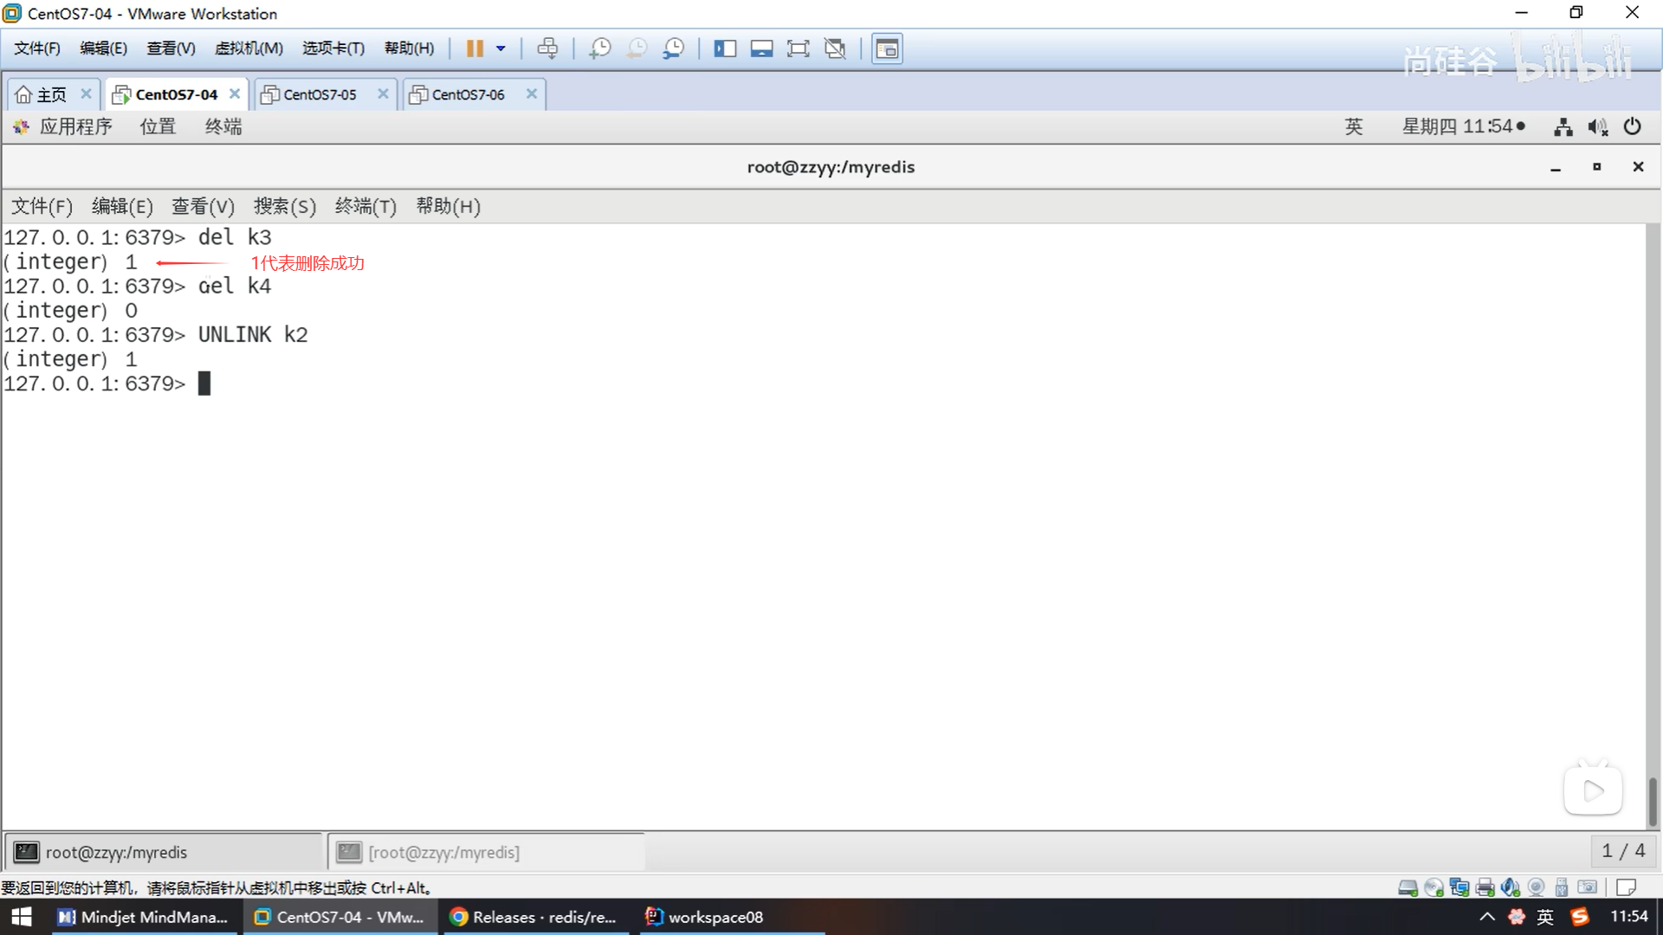Open the 虚拟机(M) menu
Viewport: 1663px width, 935px height.
click(249, 48)
